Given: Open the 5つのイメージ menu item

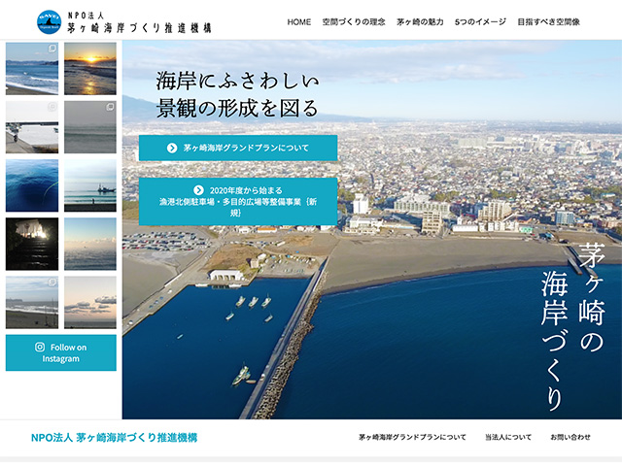Looking at the screenshot, I should pos(480,22).
